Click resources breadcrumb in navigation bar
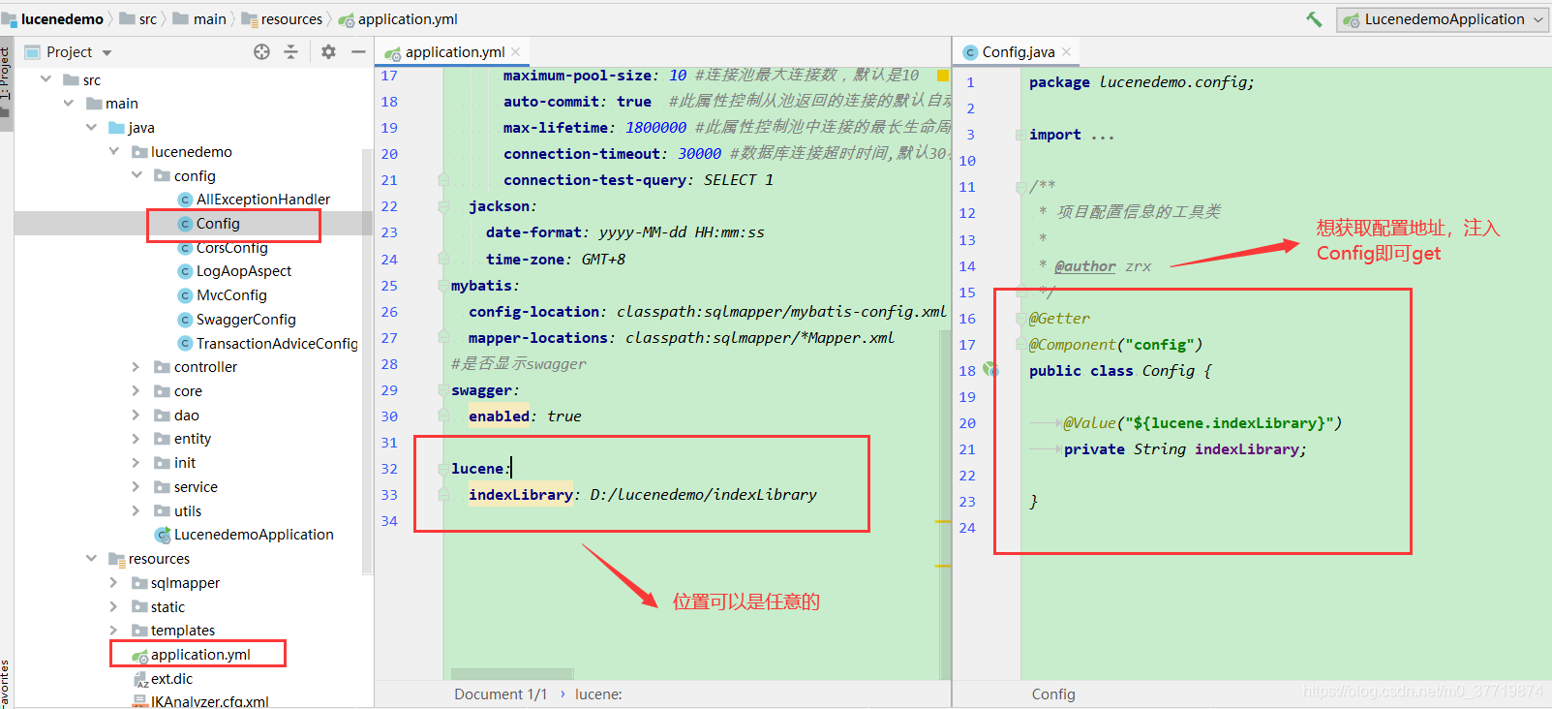The width and height of the screenshot is (1552, 709). pos(282,19)
